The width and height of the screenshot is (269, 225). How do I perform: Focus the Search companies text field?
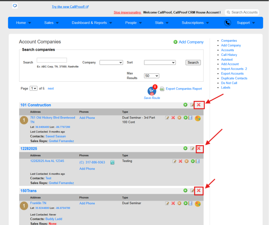click(52, 60)
